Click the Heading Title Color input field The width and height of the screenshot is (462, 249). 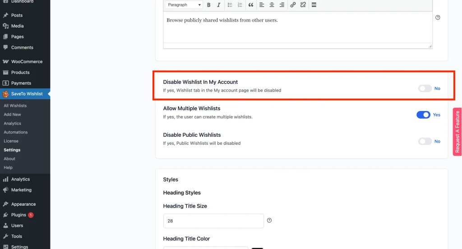(206, 248)
